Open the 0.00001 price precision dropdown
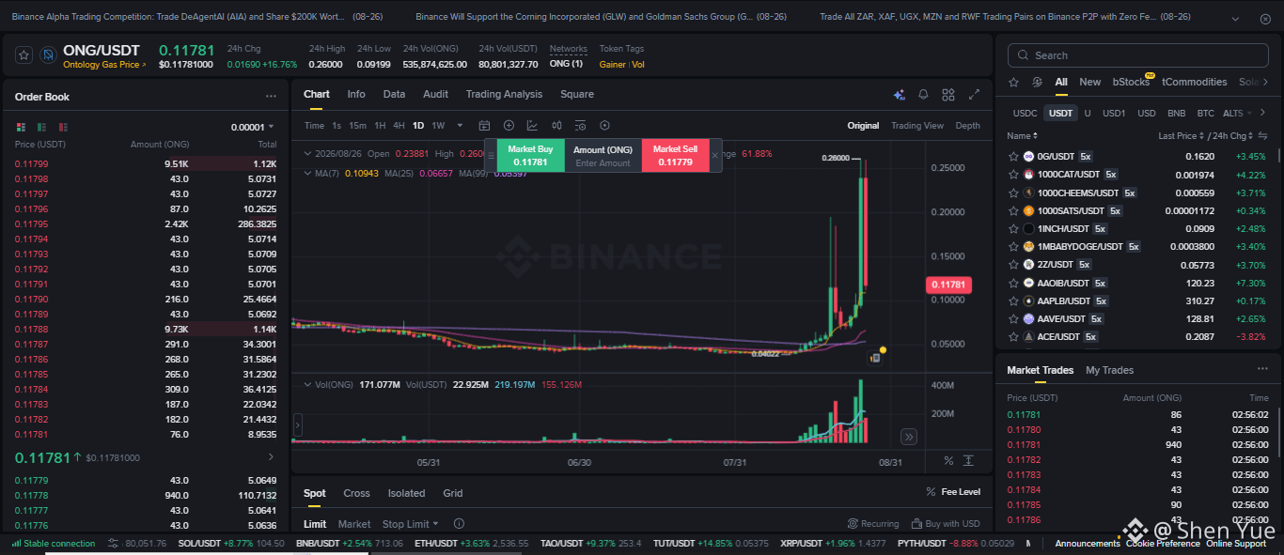 [x=253, y=127]
